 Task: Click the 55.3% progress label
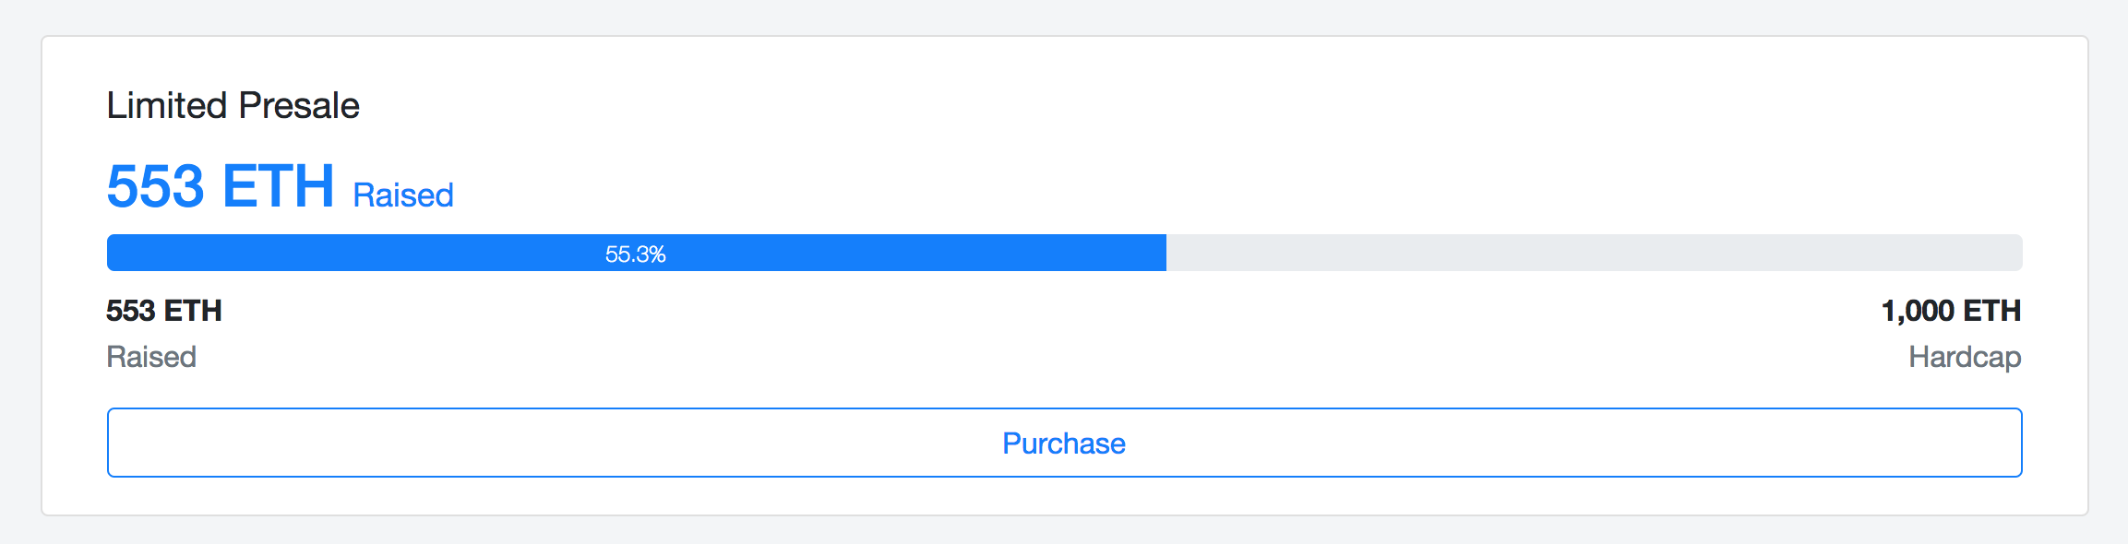pos(636,254)
